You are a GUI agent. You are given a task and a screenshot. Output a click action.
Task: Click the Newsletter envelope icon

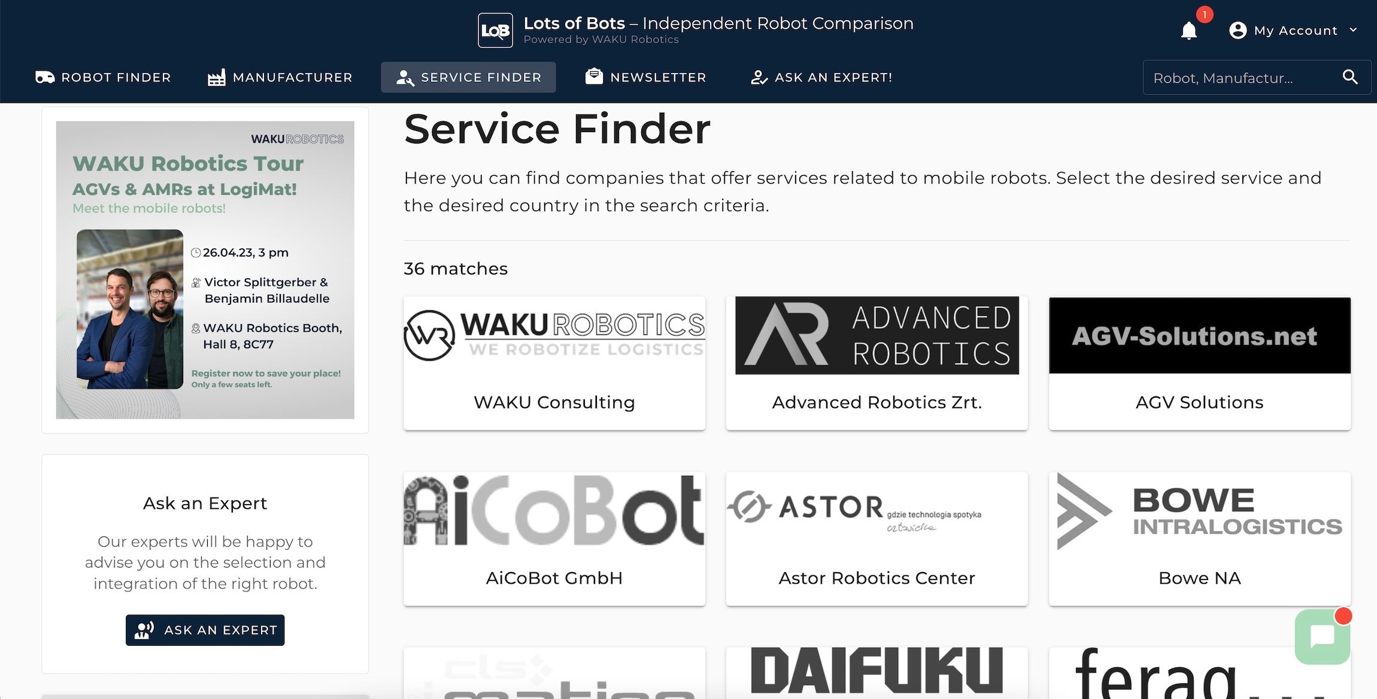pos(594,77)
